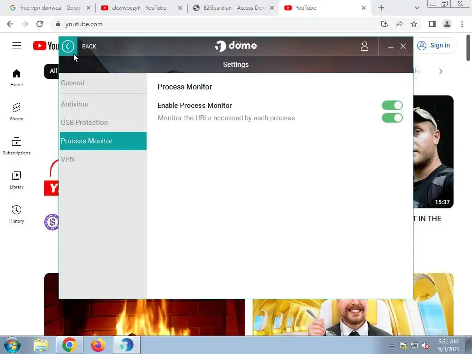Close the free vpn Google tab
The image size is (472, 354).
click(88, 8)
